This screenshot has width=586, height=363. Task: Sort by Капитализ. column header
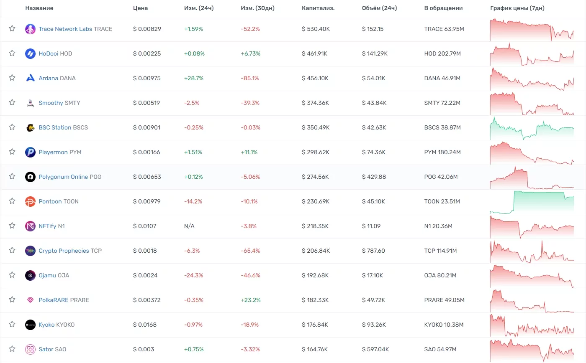(318, 8)
